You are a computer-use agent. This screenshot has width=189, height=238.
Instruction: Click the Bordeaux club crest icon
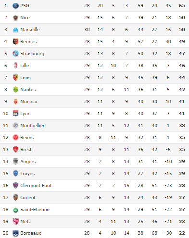[15, 233]
